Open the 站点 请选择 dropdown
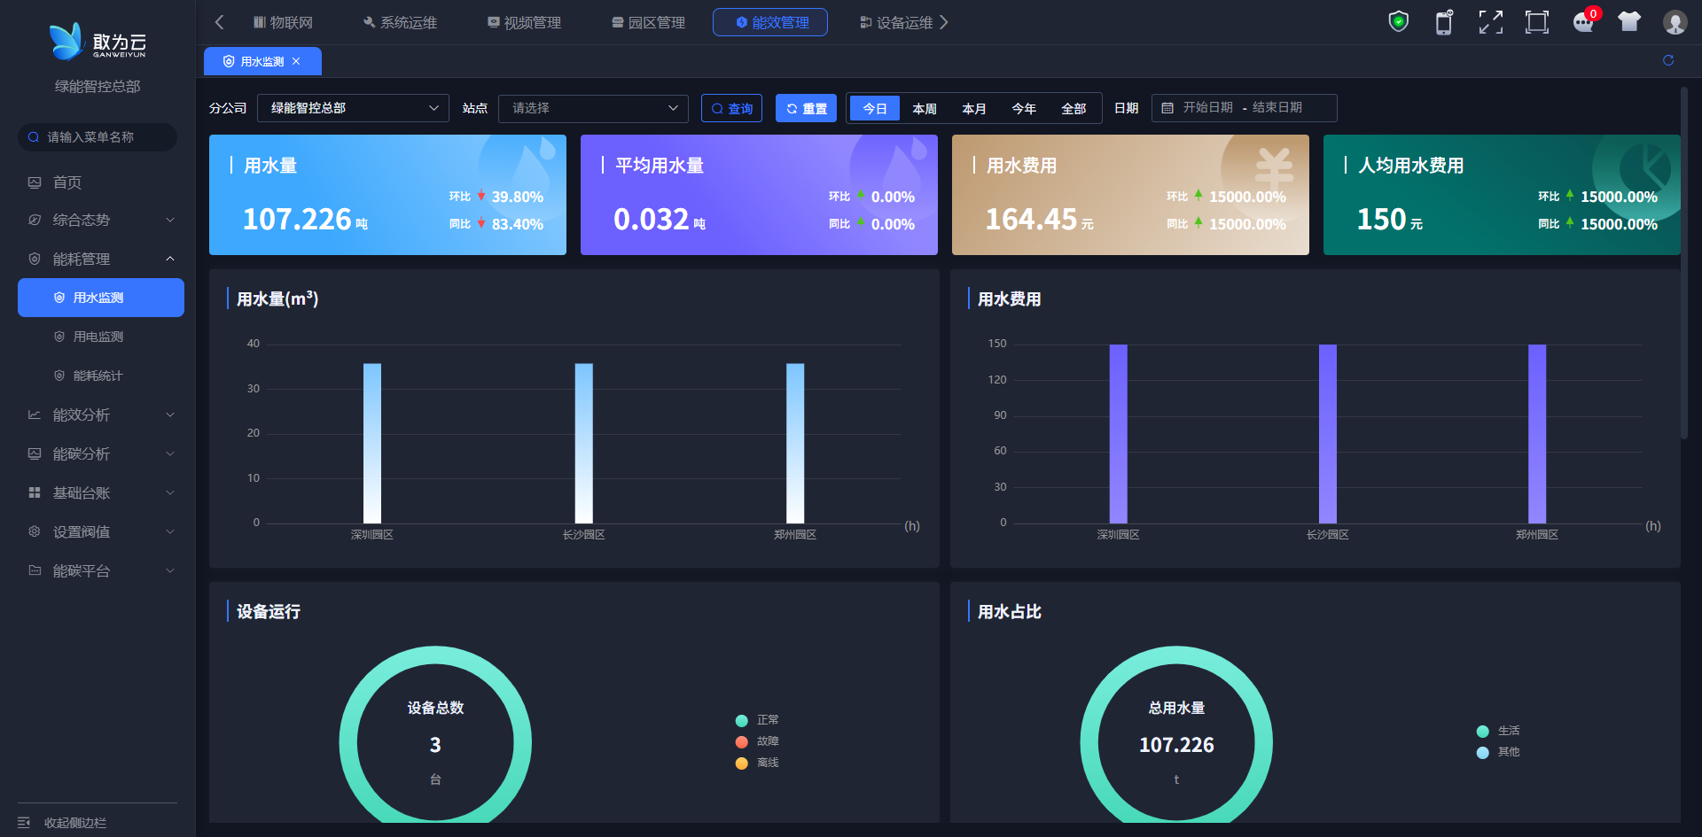This screenshot has height=837, width=1702. click(594, 108)
